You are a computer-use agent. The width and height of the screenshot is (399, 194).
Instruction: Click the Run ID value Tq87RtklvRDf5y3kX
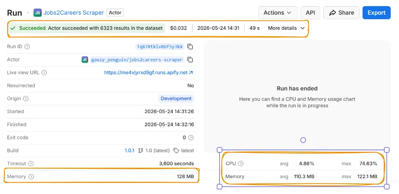[x=160, y=47]
